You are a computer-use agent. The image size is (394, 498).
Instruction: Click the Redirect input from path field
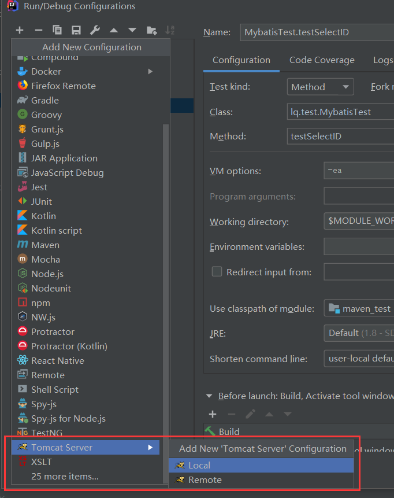359,272
